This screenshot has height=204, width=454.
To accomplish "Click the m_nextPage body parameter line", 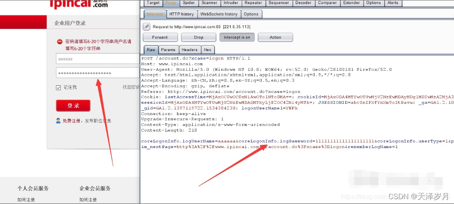I will (270, 147).
